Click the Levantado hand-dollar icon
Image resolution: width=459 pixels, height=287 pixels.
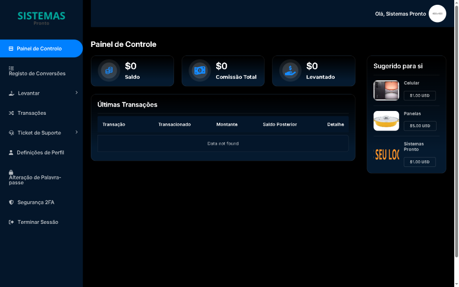290,71
